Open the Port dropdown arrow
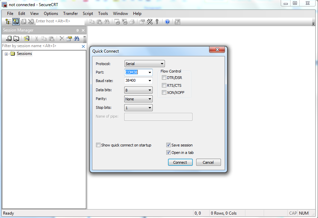318x218 pixels. (x=150, y=72)
